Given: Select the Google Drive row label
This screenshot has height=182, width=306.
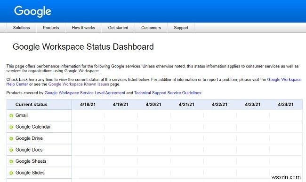Looking at the screenshot, I should point(29,138).
